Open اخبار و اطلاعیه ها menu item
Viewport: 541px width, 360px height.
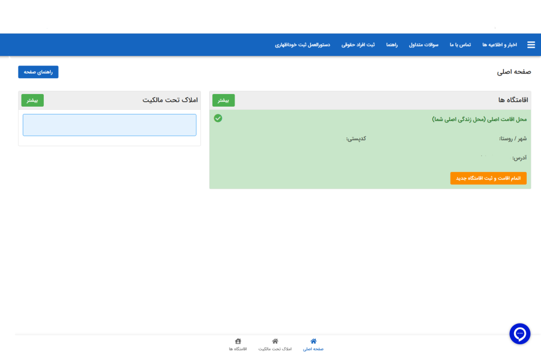pos(499,45)
